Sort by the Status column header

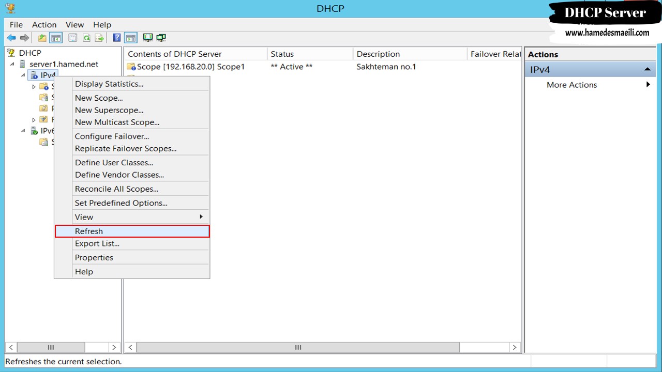(310, 54)
